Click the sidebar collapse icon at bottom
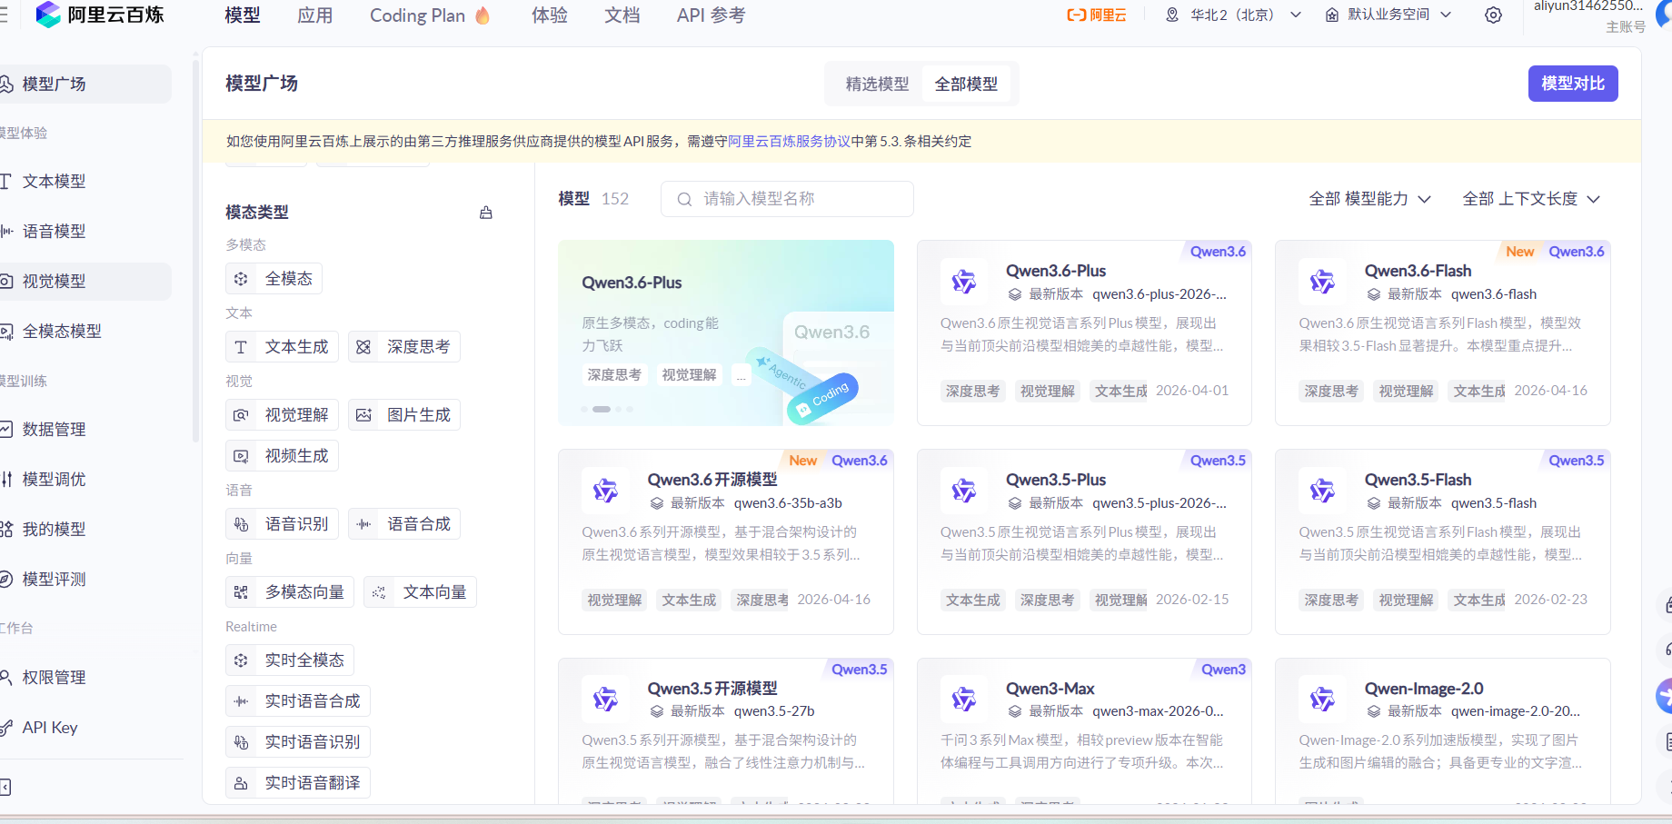 tap(5, 787)
